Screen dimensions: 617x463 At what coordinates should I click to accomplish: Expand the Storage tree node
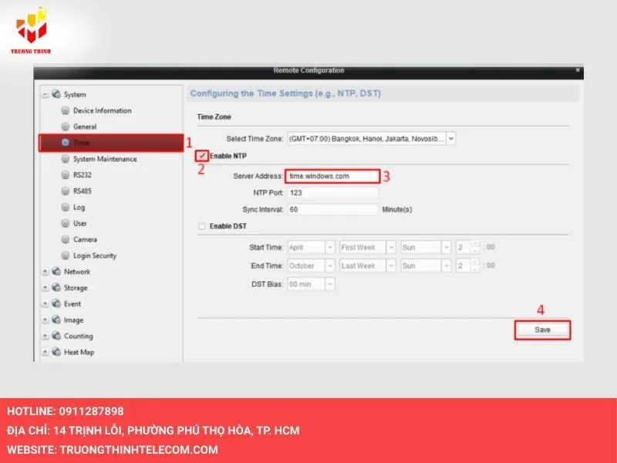46,288
